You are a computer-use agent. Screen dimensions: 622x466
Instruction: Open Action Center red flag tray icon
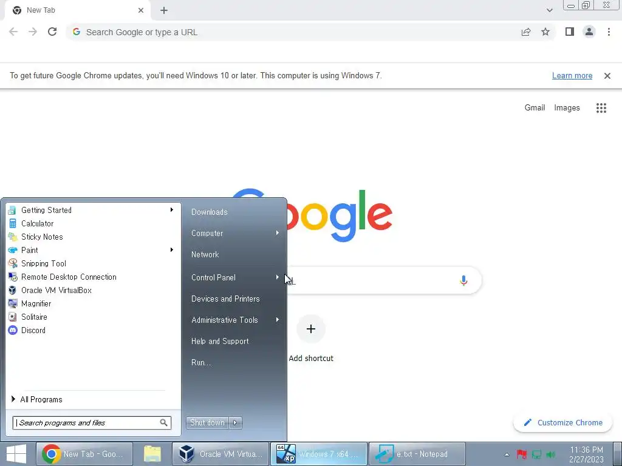pos(522,454)
